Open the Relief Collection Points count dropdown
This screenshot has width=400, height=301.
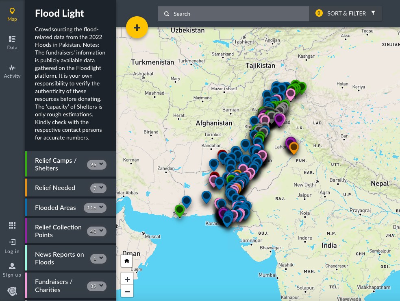97,231
